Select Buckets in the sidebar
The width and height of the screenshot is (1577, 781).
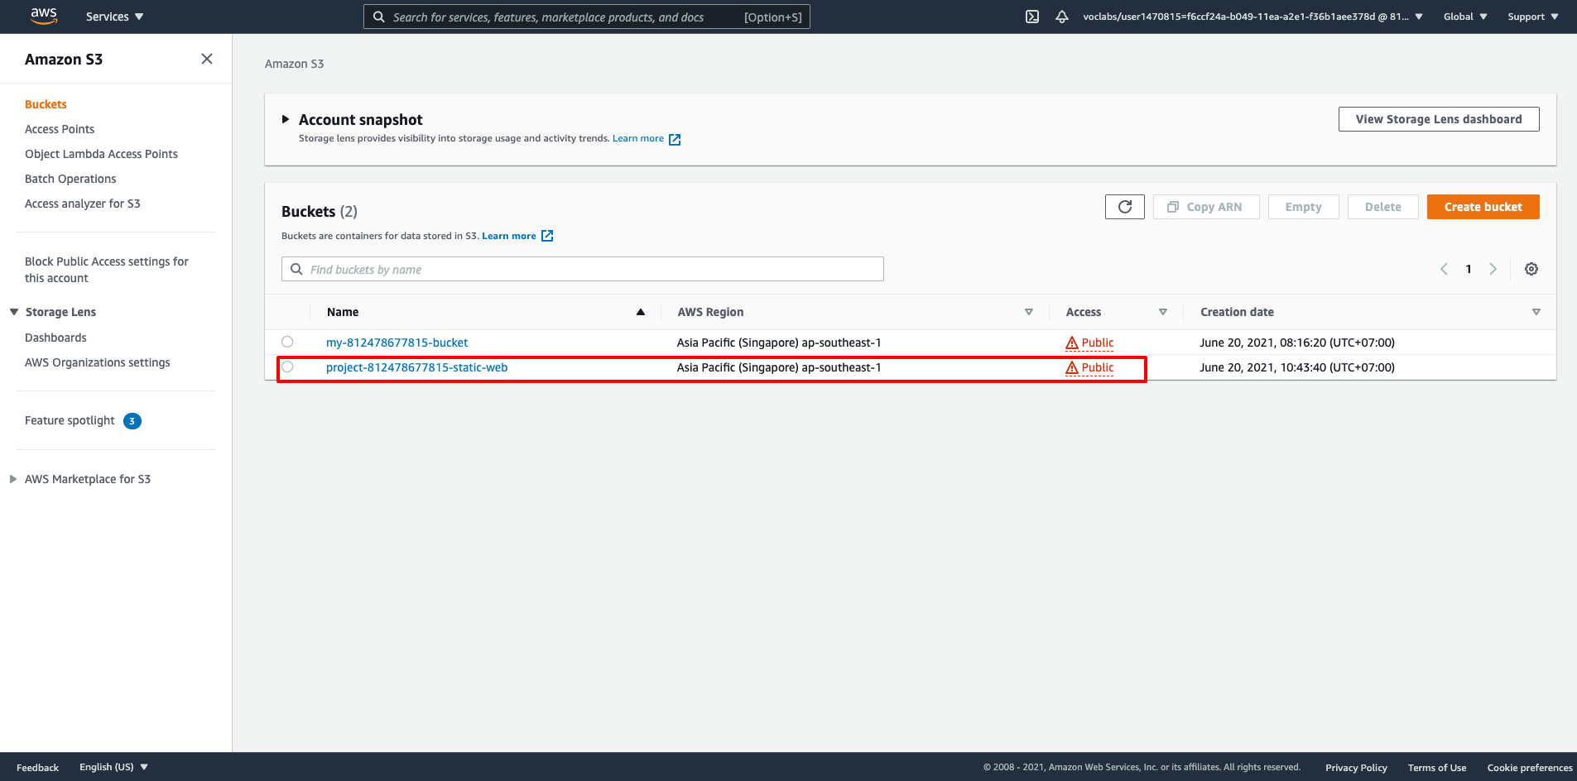(46, 104)
